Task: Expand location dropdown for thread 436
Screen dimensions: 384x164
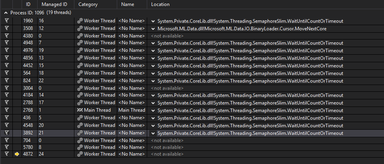Action: pos(153,118)
